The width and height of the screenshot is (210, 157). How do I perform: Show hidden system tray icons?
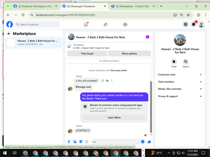point(169,153)
